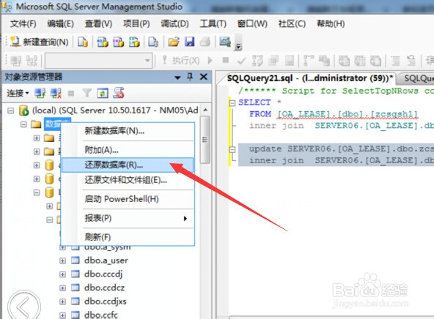Click the Save floppy disk icon

tap(190, 42)
